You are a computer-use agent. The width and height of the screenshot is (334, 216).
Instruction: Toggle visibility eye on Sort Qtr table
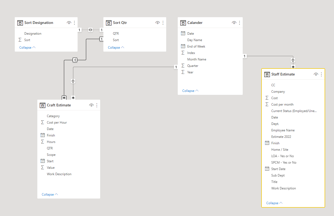[x=158, y=23]
